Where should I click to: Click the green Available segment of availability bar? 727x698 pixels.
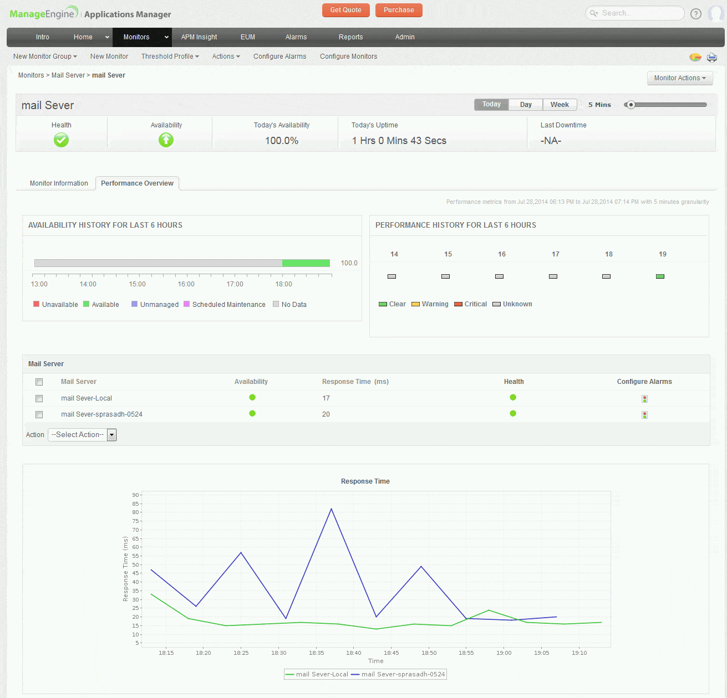point(306,263)
